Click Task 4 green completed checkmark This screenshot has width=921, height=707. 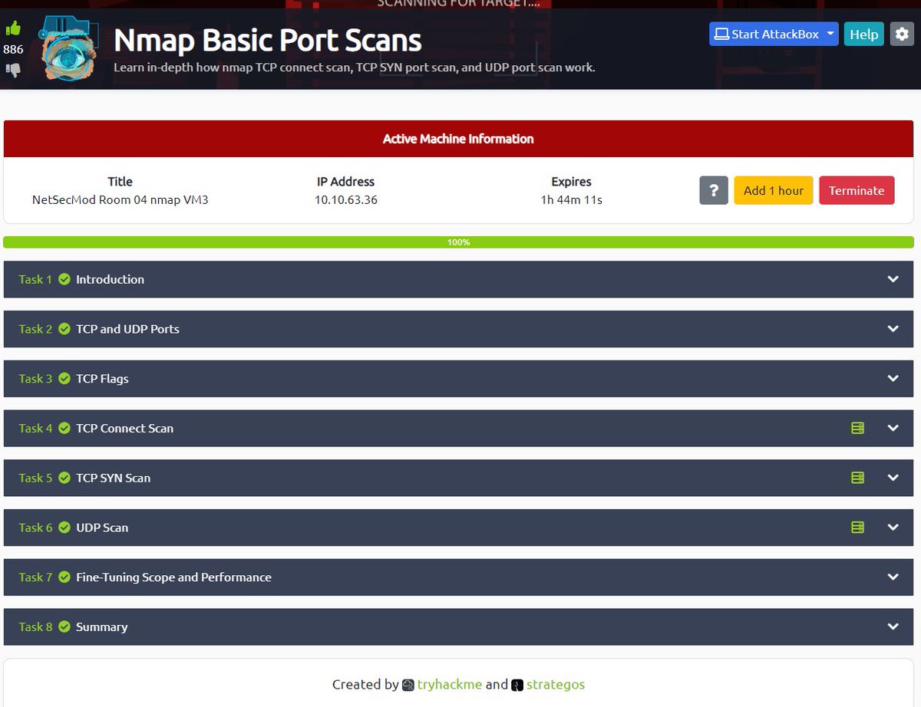(x=64, y=429)
